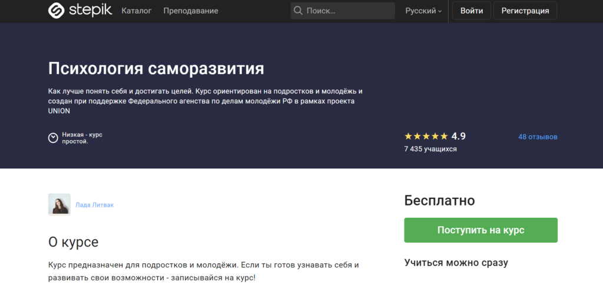603x295 pixels.
Task: Click the Учиться можно сразу heading
Action: tap(456, 263)
